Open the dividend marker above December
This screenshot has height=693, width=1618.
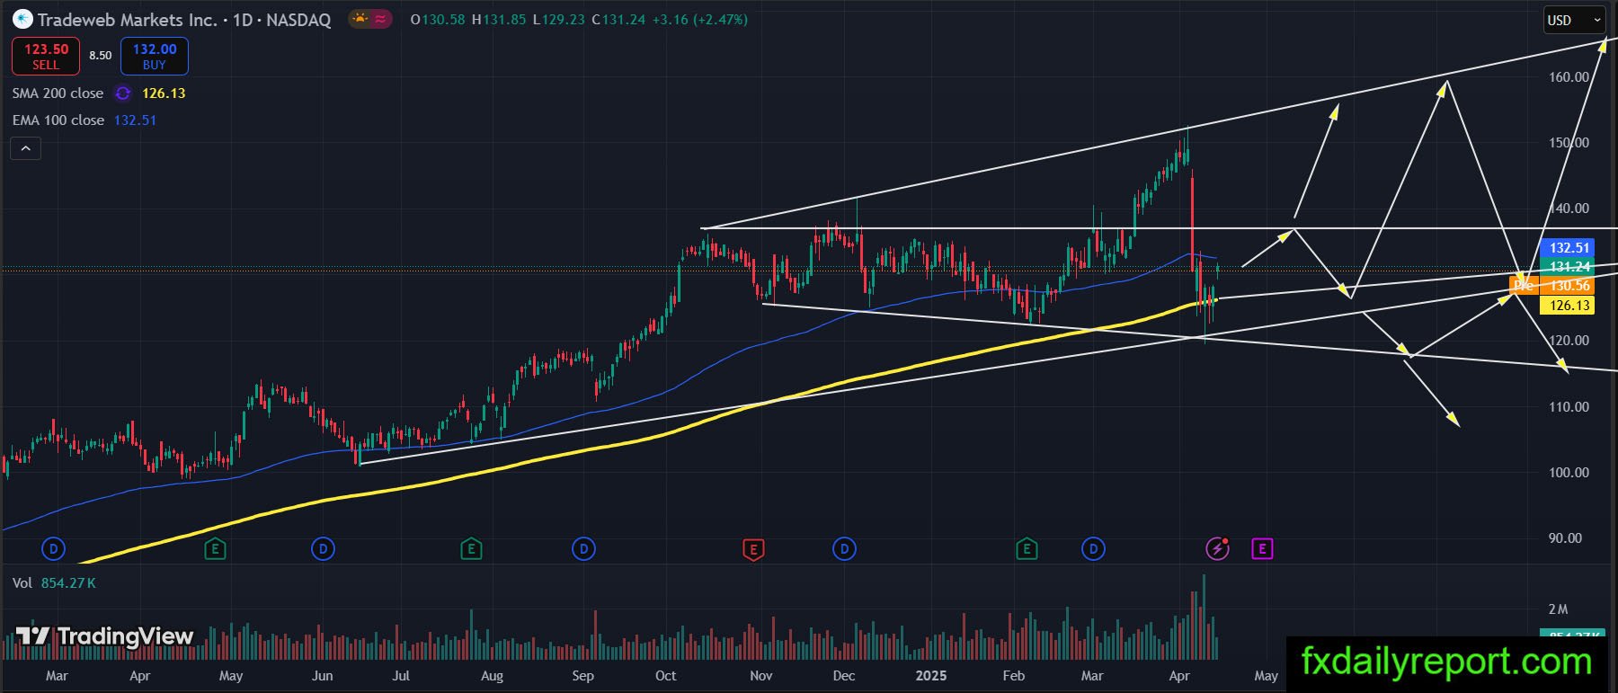(x=844, y=548)
